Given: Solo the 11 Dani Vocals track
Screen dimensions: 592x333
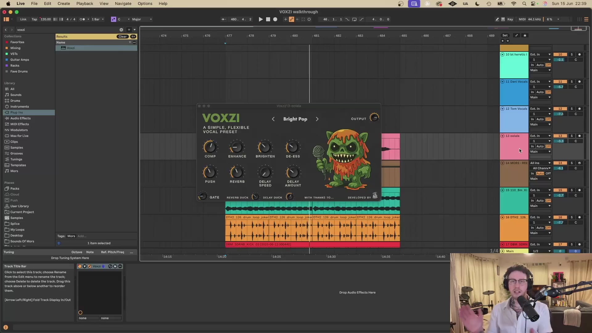Looking at the screenshot, I should (572, 82).
